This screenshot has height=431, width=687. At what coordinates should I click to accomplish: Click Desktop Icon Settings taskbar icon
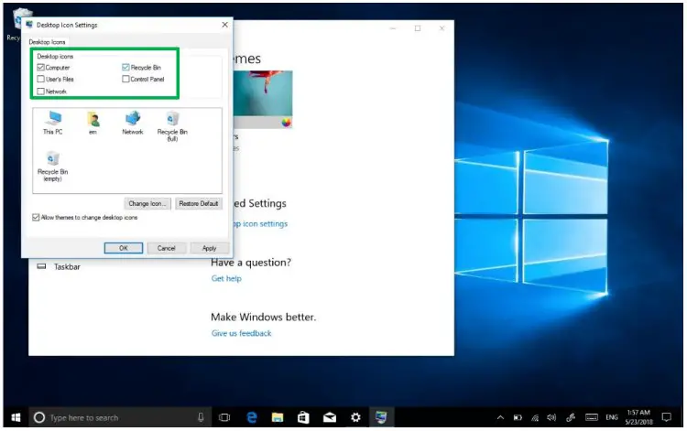381,417
